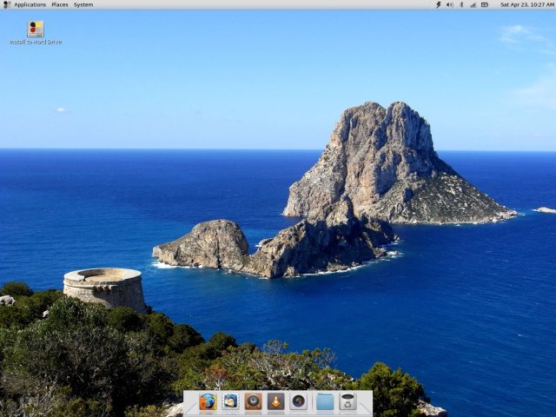Open the Applications menu
556x417 pixels.
pyautogui.click(x=30, y=4)
